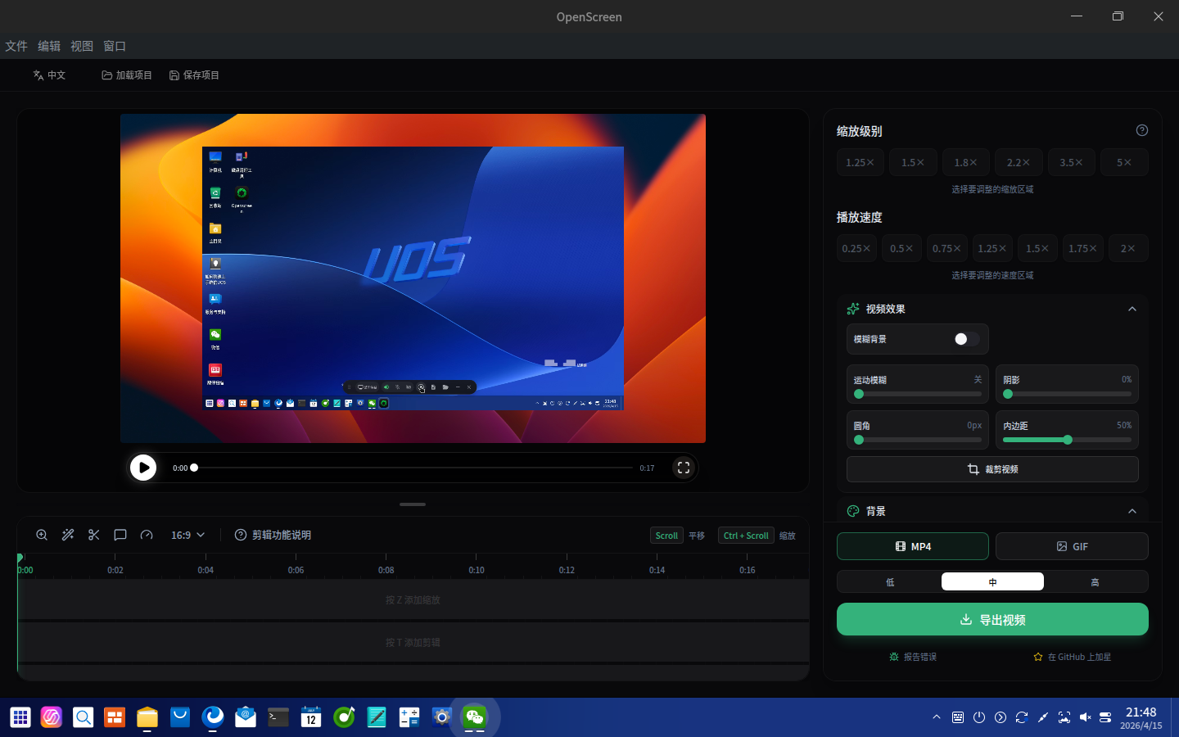Click the annotation speech bubble icon
Viewport: 1179px width, 737px height.
[120, 535]
